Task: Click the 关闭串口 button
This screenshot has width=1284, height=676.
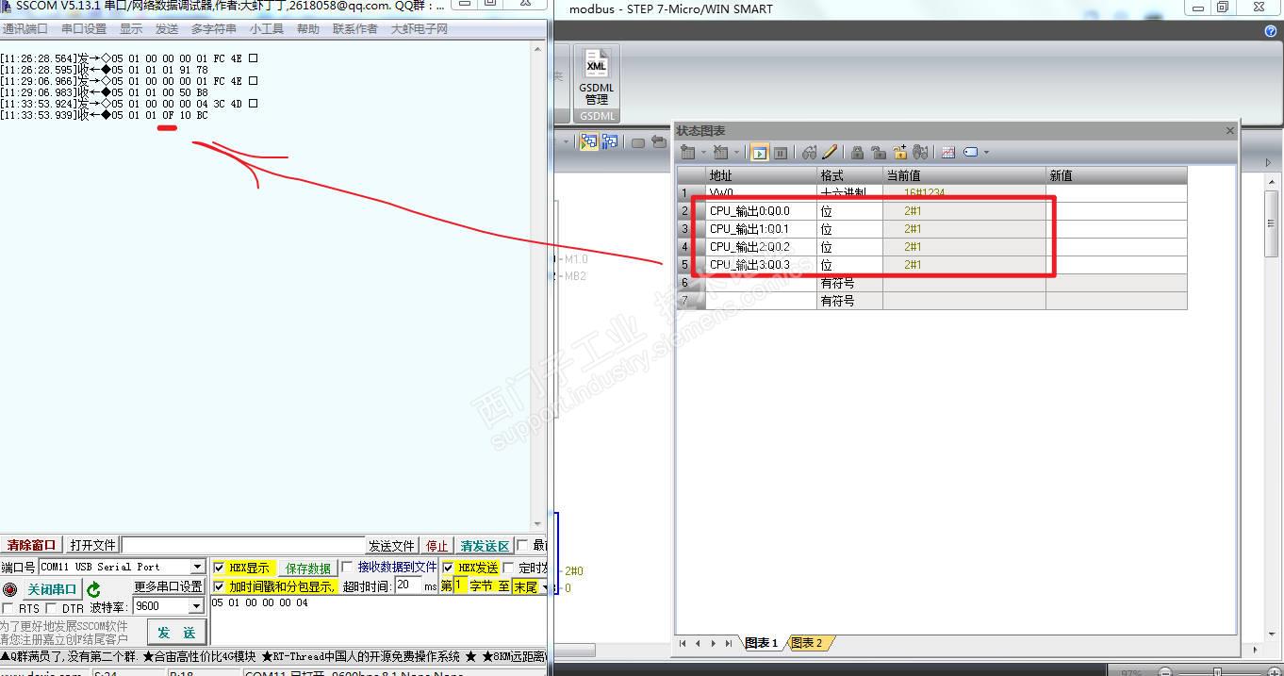Action: click(52, 590)
